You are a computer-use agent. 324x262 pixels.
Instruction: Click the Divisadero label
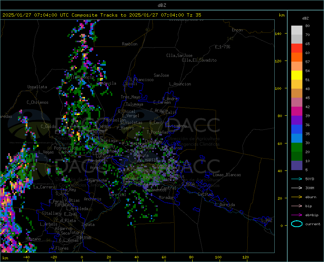click(176, 126)
